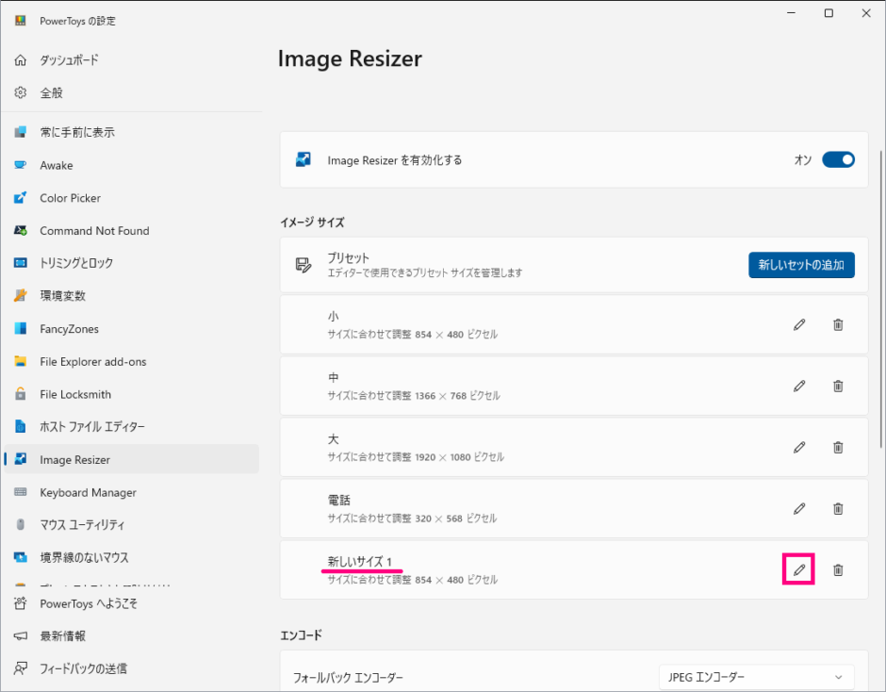This screenshot has height=692, width=886.
Task: Click the ダッシュボード home icon
Action: tap(21, 60)
